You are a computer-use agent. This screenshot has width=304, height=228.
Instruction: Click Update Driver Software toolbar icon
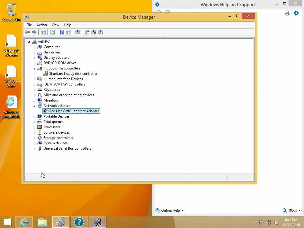[x=87, y=32]
